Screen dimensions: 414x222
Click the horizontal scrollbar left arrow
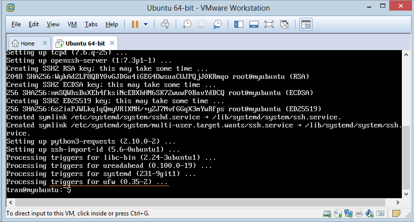tap(11, 203)
